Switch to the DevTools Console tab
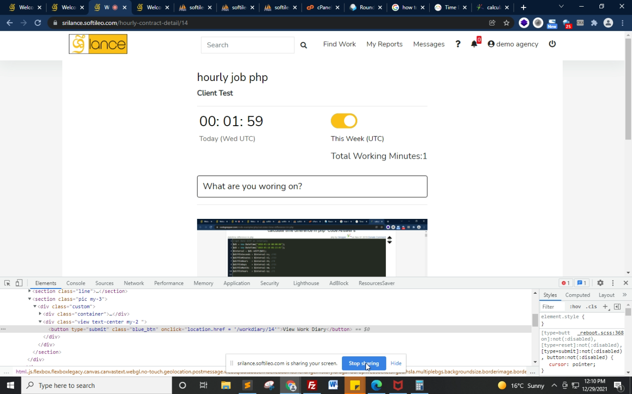Screen dimensions: 632x394 point(75,283)
